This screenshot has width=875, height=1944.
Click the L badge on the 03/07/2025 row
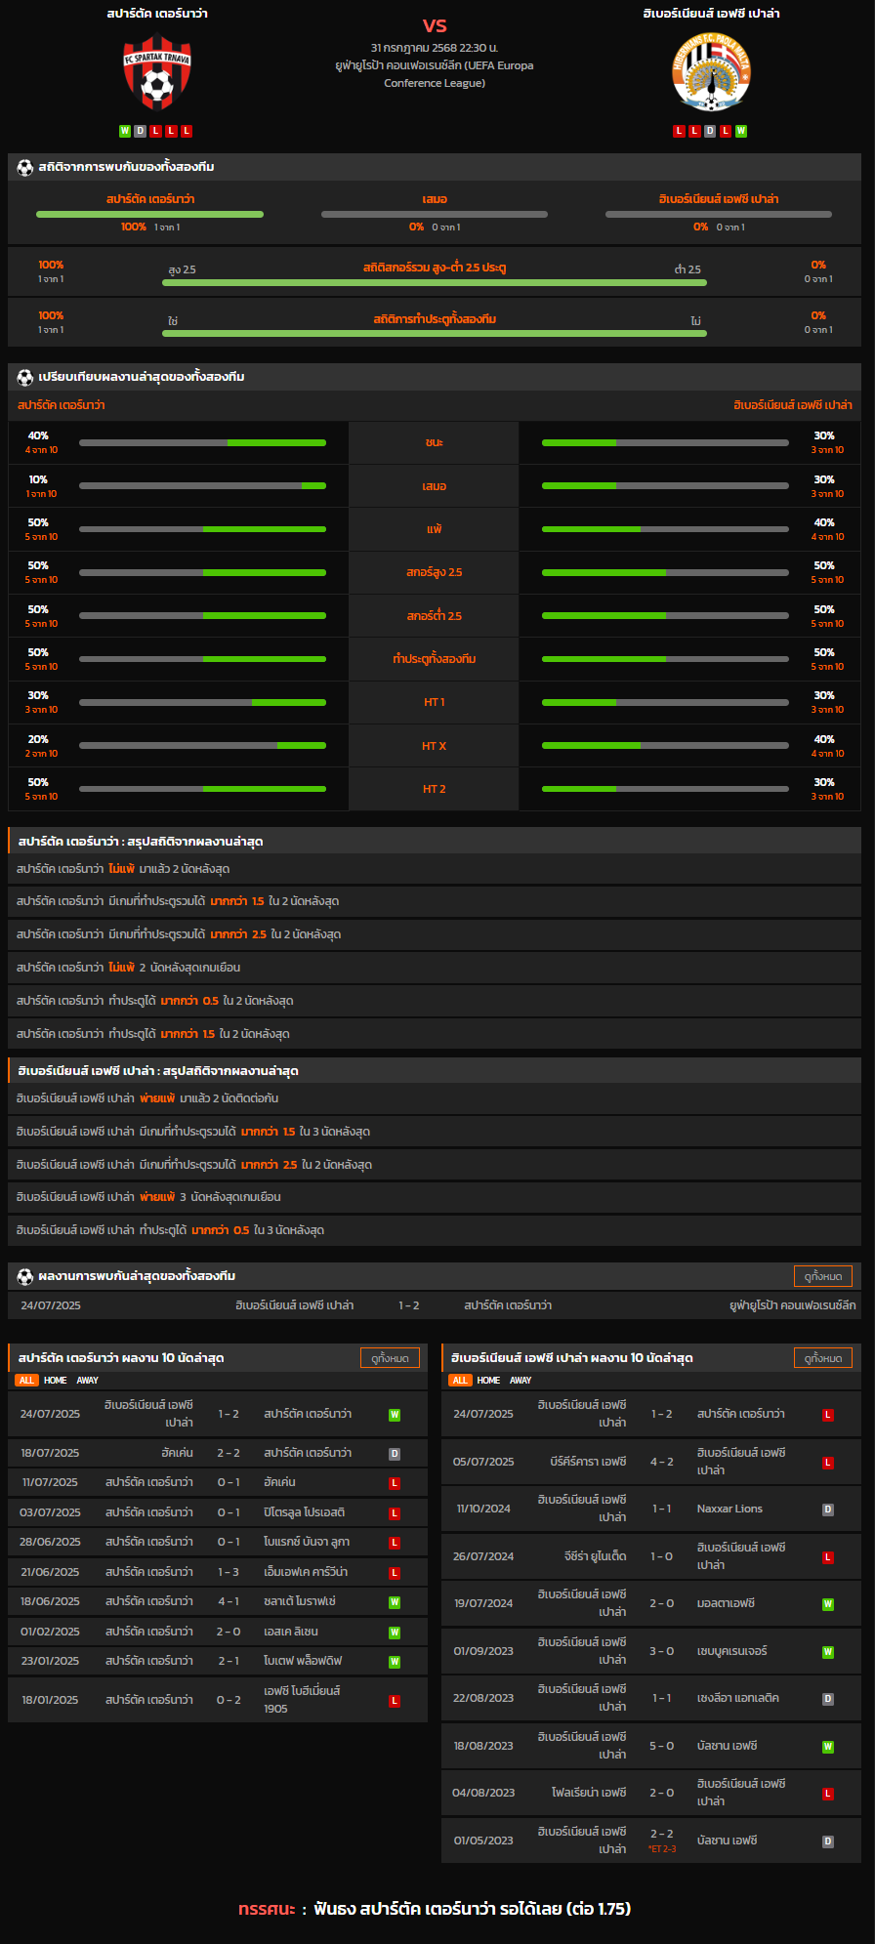[395, 1513]
